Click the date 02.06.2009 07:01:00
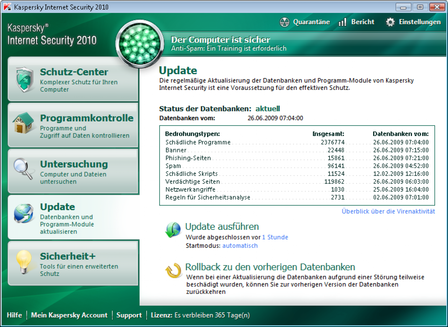 pos(401,197)
